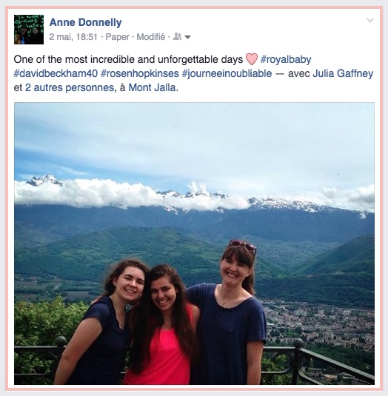Open the post options chevron menu
388x396 pixels.
(370, 20)
